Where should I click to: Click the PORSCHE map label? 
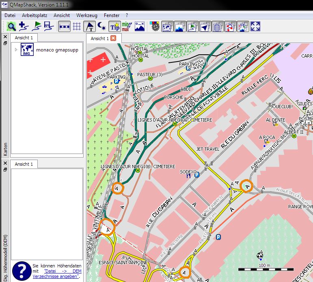point(173,97)
